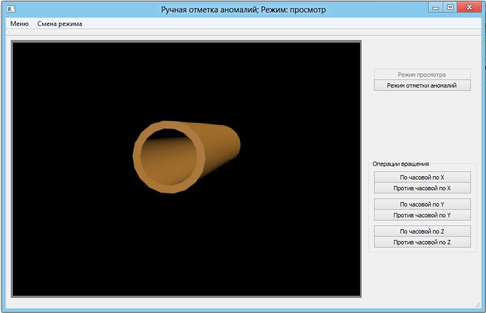Screen dimensions: 486x313
Task: Rotate clockwise around Z axis
Action: click(422, 231)
